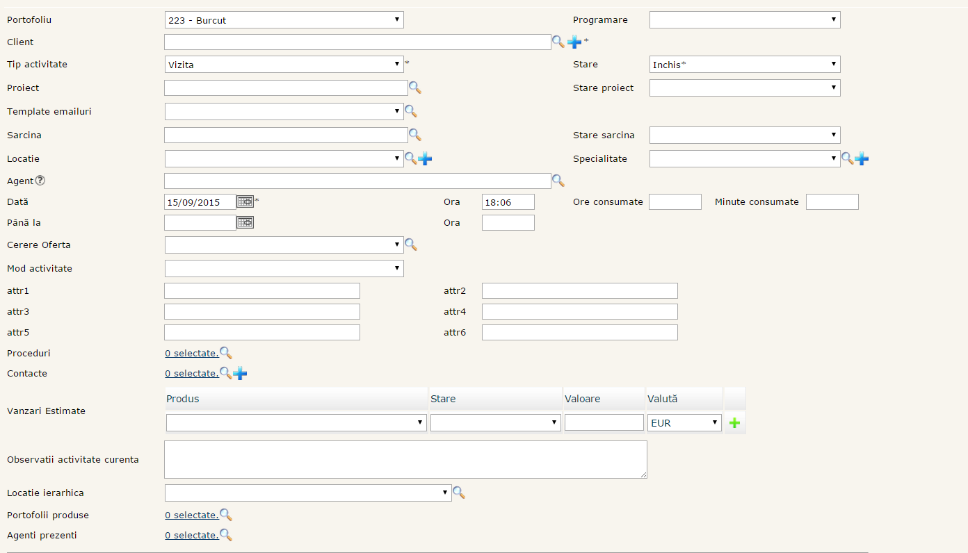Open calendar picker for Până la field
968x553 pixels.
pos(245,222)
